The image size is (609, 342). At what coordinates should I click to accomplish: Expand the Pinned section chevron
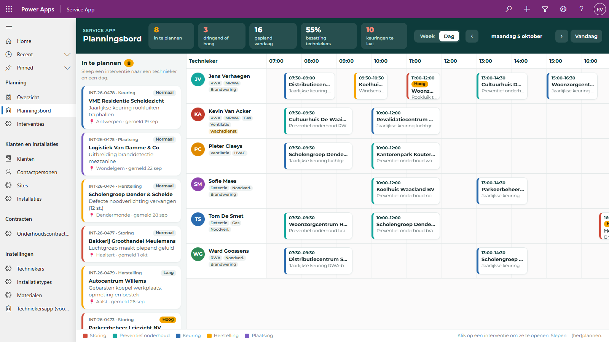click(x=67, y=68)
